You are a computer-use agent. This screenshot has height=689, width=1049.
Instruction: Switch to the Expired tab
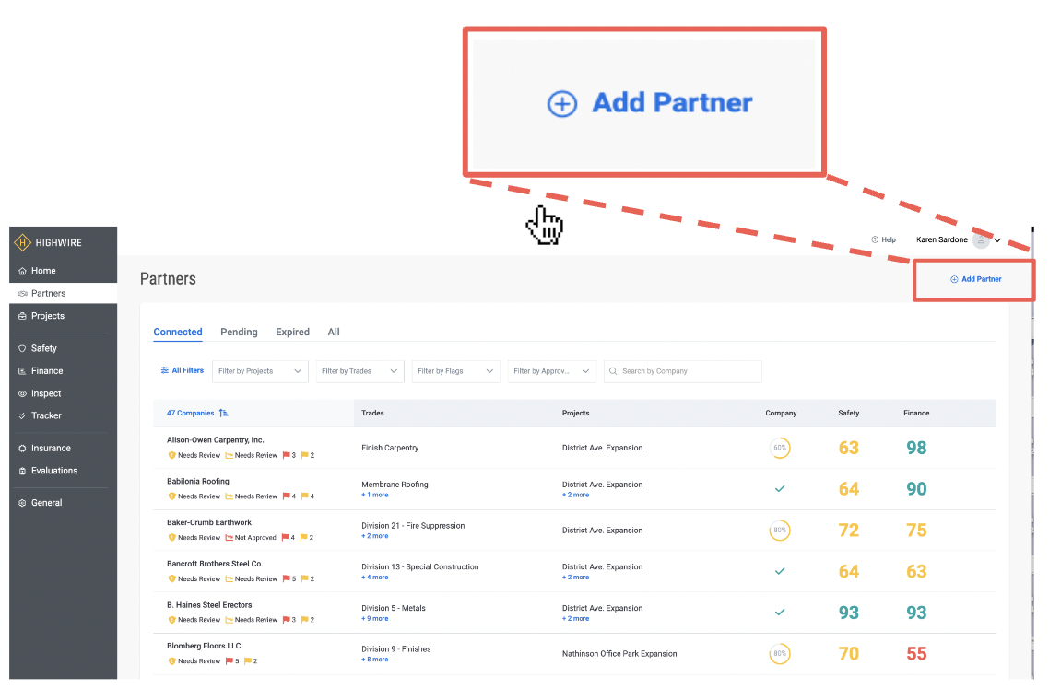click(x=292, y=332)
